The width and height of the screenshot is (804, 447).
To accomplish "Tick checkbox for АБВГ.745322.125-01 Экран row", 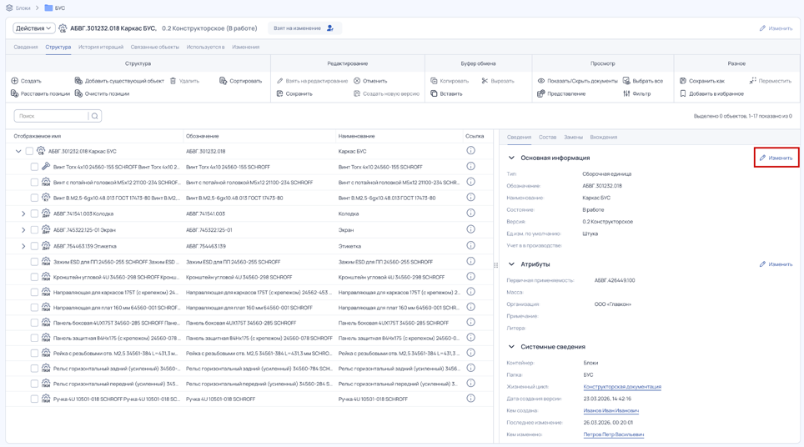I will (x=34, y=230).
